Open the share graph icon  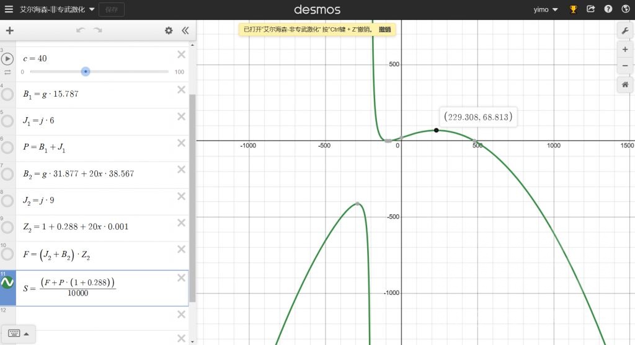click(591, 9)
